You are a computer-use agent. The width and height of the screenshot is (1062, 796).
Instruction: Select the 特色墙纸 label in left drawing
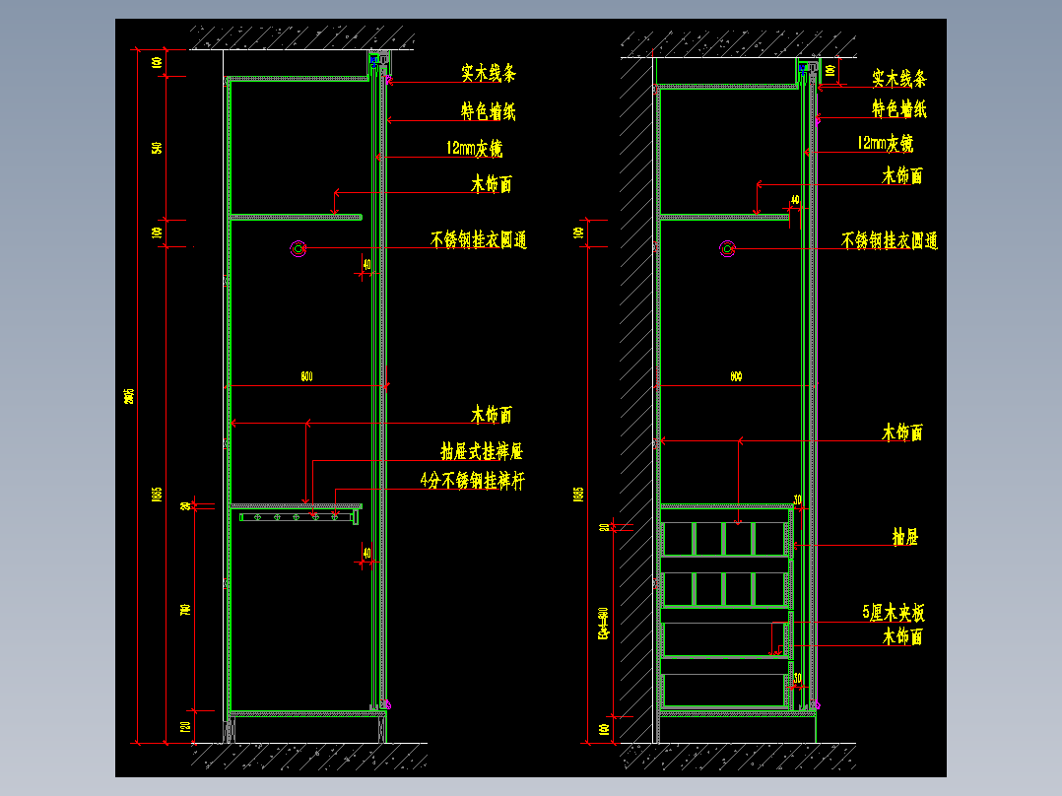point(489,111)
